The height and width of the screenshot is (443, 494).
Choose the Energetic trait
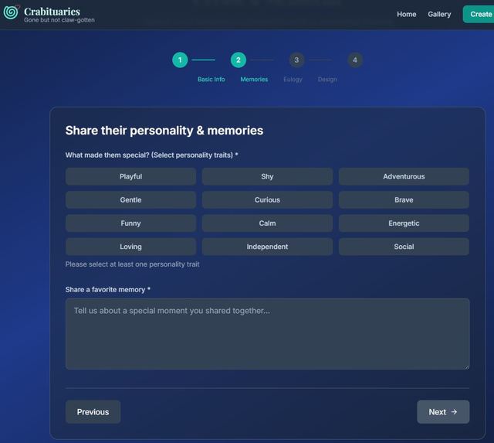point(404,223)
